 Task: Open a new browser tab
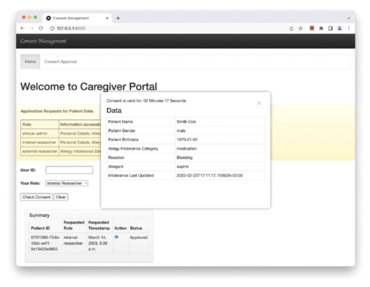click(x=118, y=18)
